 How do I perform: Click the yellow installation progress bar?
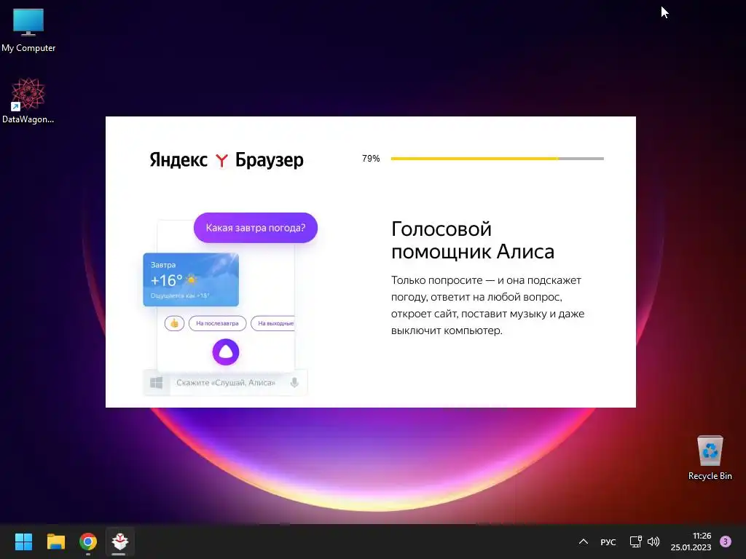[x=497, y=158]
